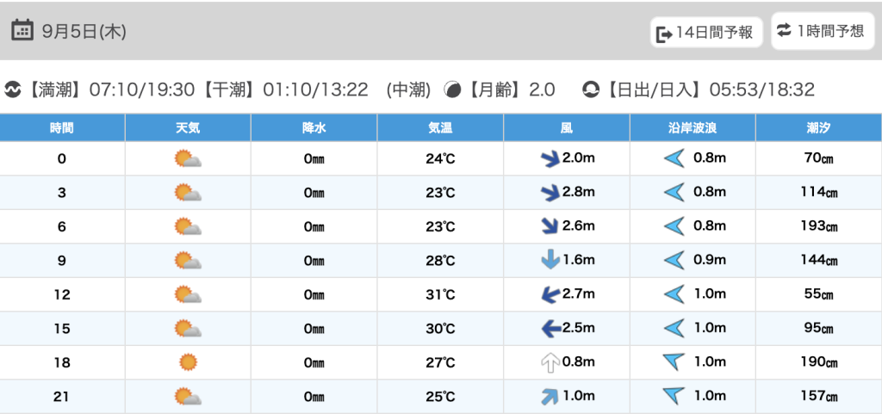Image resolution: width=882 pixels, height=414 pixels.
Task: Click the wave direction icon at 21時
Action: pyautogui.click(x=674, y=396)
